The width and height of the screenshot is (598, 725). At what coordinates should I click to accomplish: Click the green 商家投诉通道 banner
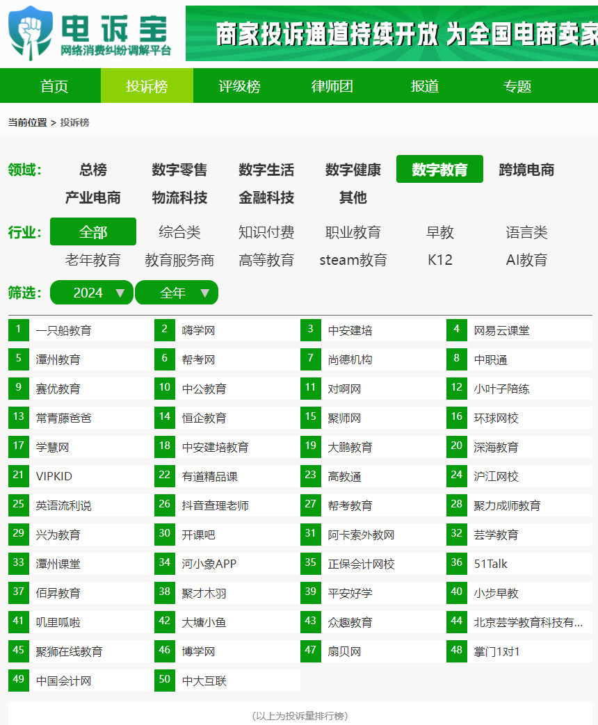391,33
